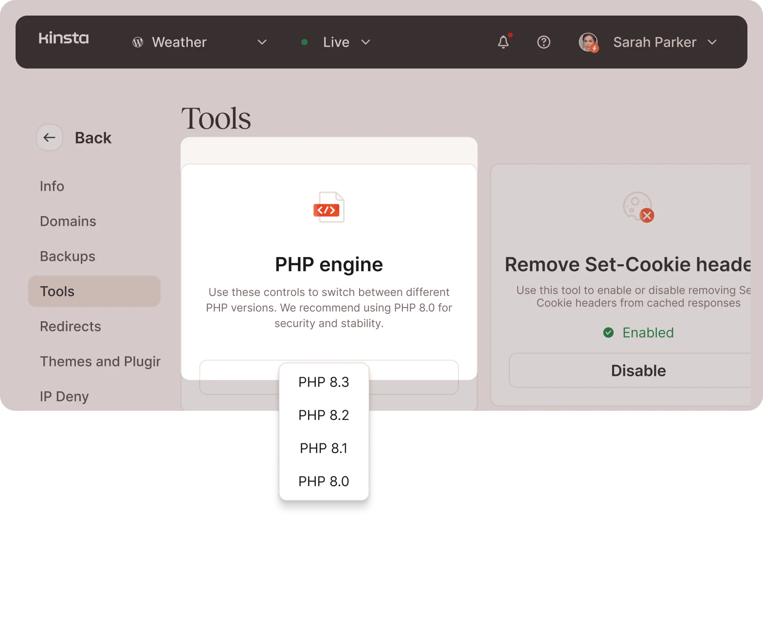This screenshot has width=763, height=623.
Task: Click the Tools page heading
Action: coord(217,118)
